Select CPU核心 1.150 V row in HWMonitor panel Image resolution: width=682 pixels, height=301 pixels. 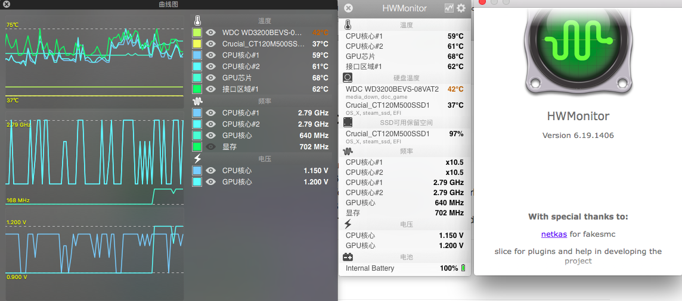(x=405, y=236)
